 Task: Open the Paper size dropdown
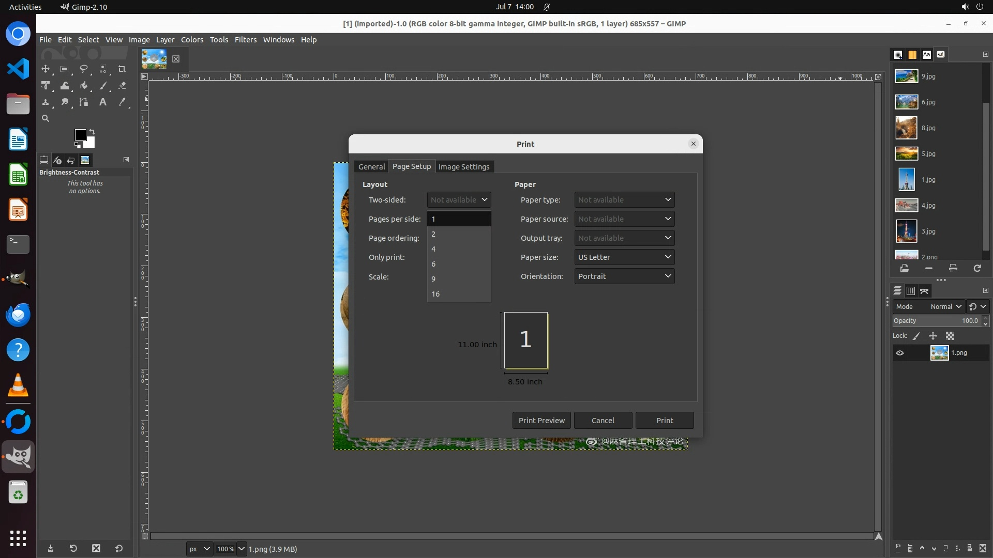[x=624, y=257]
